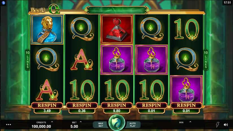Screen dimensions: 233x131
Task: Open the blue help icon at top left
Action: click(3, 3)
